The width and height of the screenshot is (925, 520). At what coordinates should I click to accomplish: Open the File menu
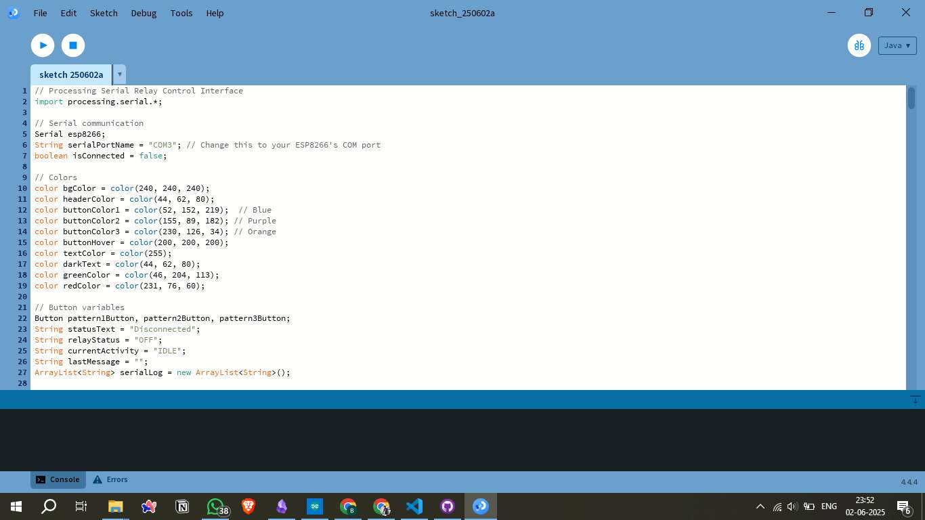[40, 13]
